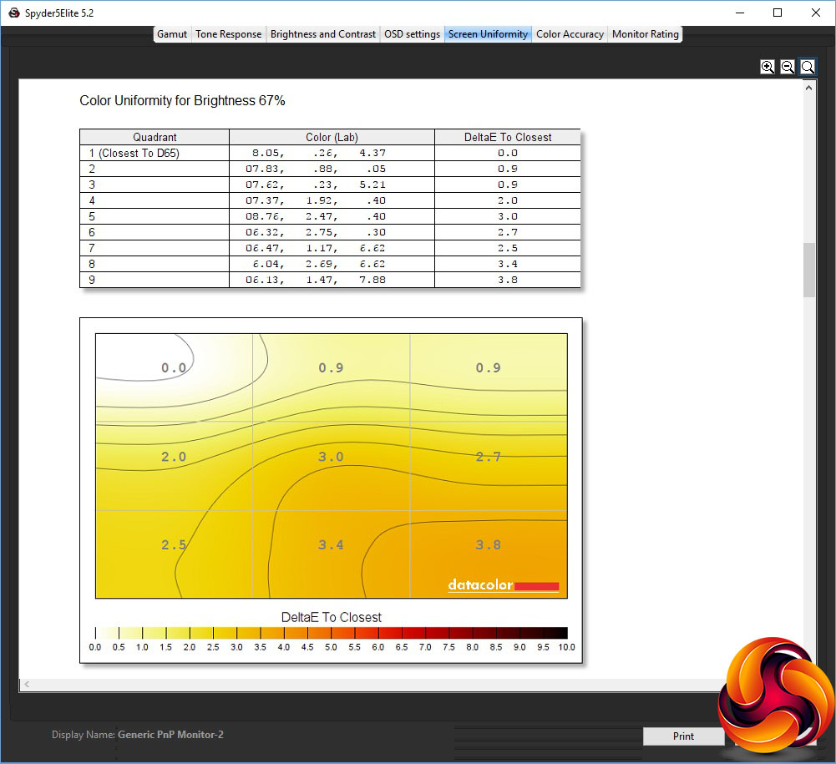
Task: Go to the Color Accuracy tab
Action: (x=570, y=34)
